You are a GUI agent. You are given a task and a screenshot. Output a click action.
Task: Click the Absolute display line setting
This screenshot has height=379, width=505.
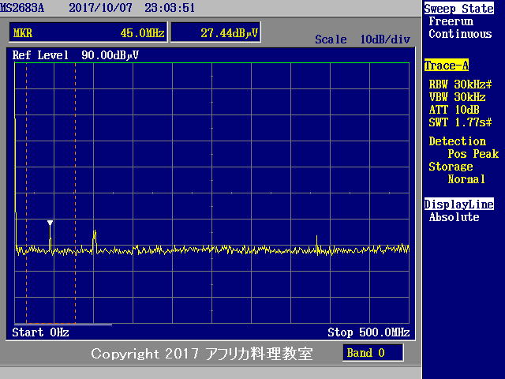[454, 217]
